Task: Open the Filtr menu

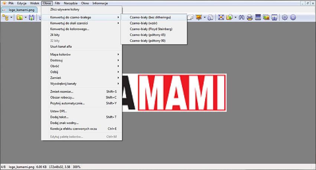Action: pyautogui.click(x=58, y=3)
